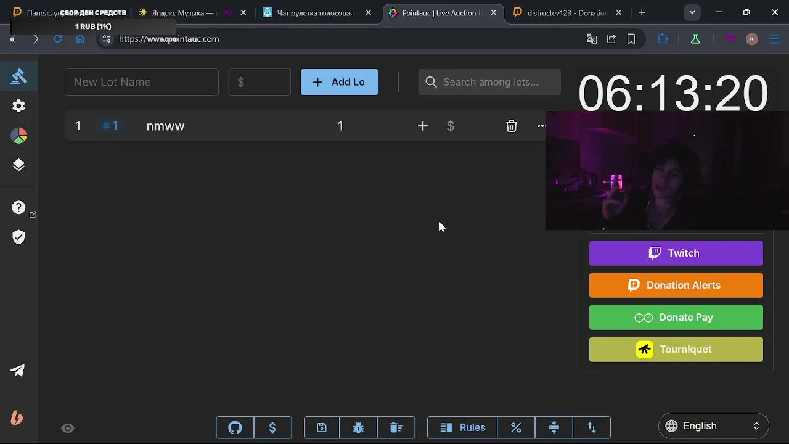
Task: Reload the page
Action: coord(58,39)
